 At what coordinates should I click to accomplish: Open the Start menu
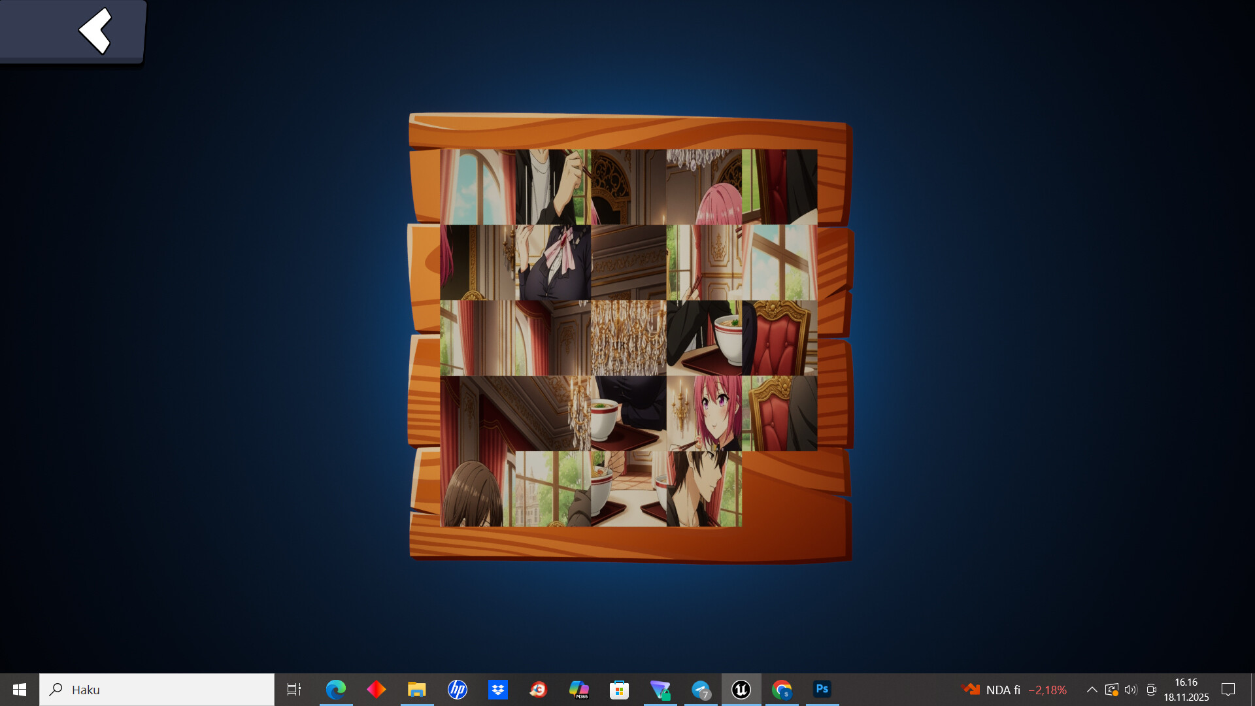19,689
